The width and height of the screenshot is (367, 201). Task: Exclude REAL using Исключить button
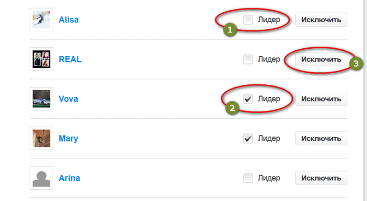click(x=321, y=59)
